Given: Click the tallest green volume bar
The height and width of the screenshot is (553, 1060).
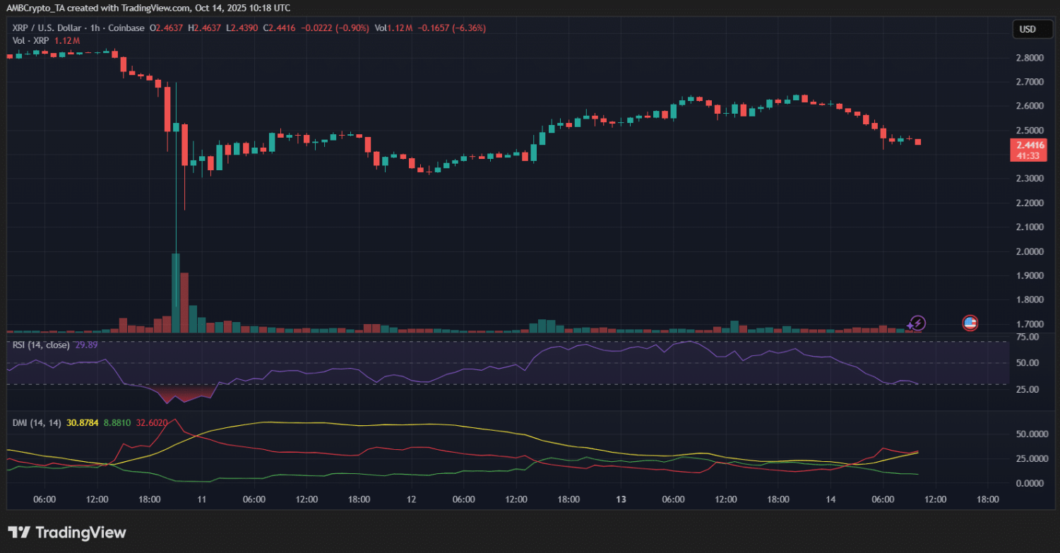Looking at the screenshot, I should 175,292.
